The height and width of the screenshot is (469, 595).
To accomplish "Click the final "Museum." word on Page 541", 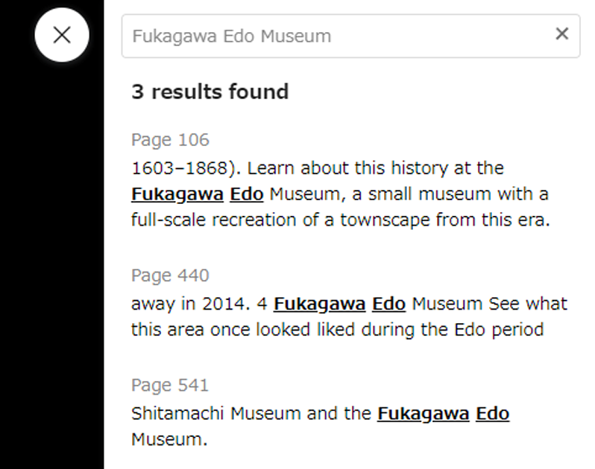I will (169, 439).
